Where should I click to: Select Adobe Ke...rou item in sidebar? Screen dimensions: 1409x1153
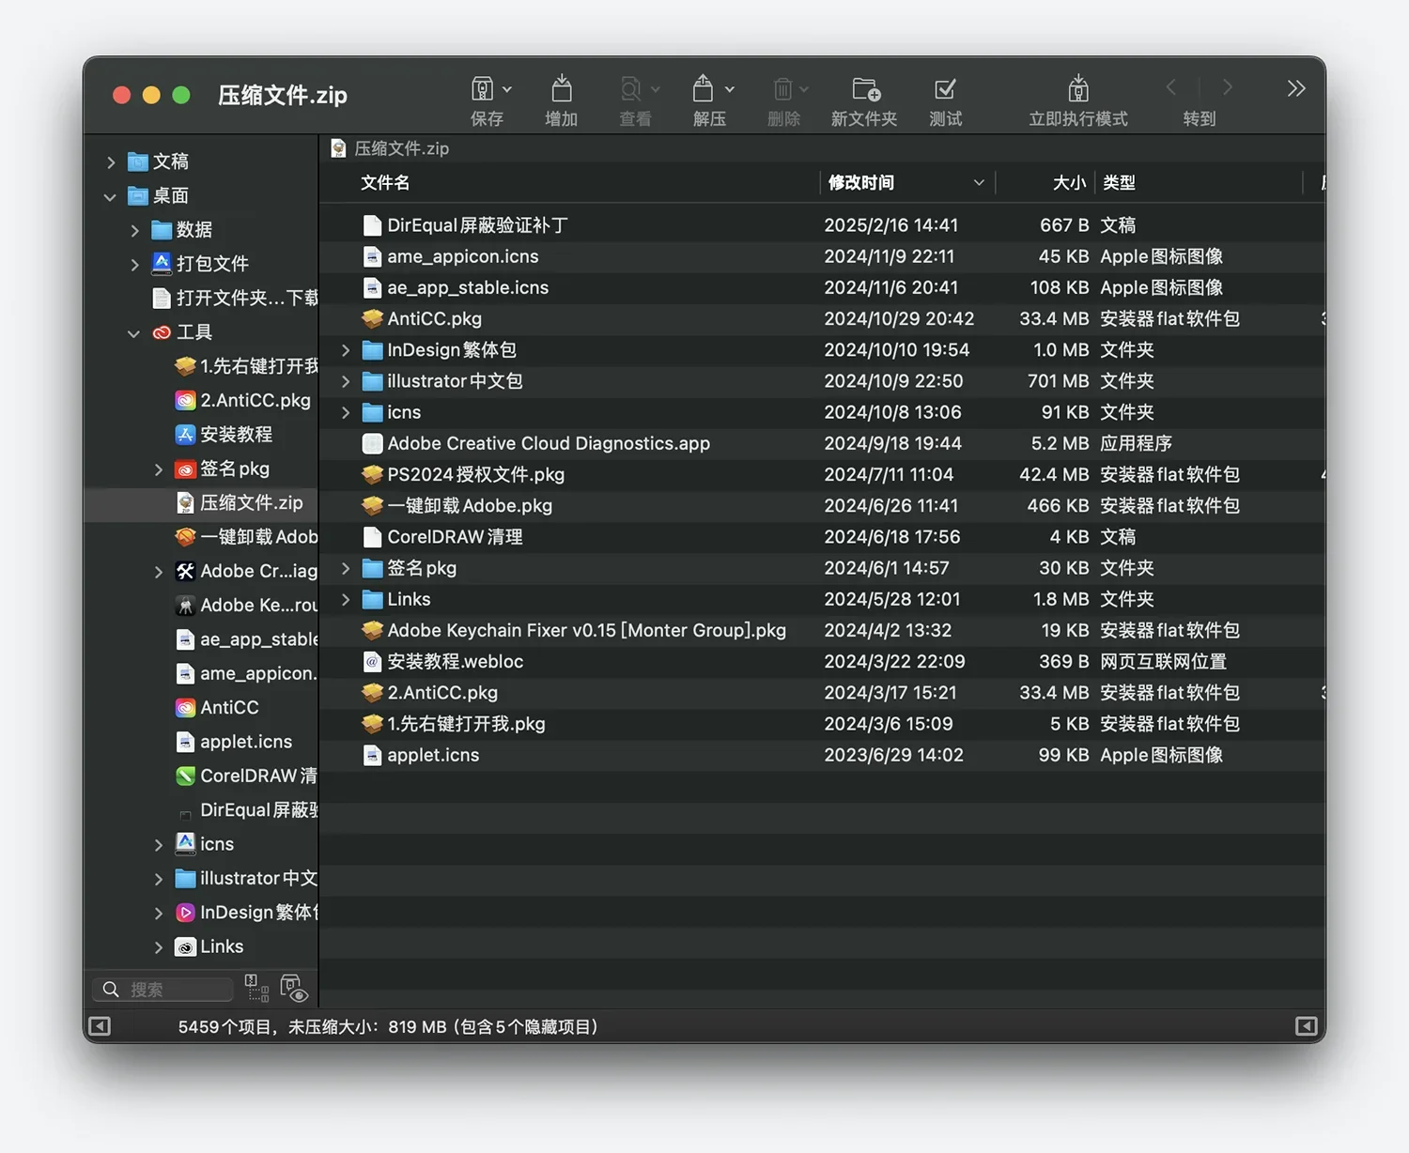[202, 606]
